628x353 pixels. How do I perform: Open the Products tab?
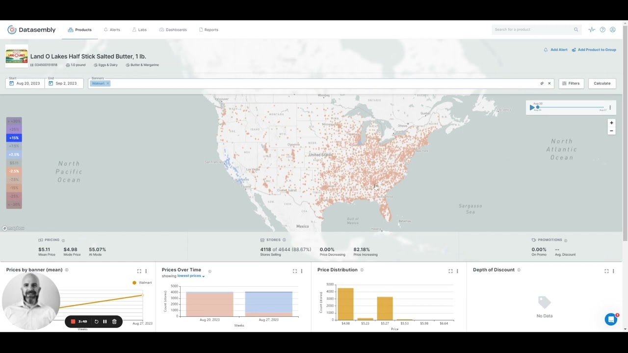pyautogui.click(x=80, y=30)
